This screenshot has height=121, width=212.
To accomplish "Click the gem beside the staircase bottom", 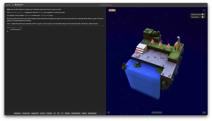I will 137,52.
